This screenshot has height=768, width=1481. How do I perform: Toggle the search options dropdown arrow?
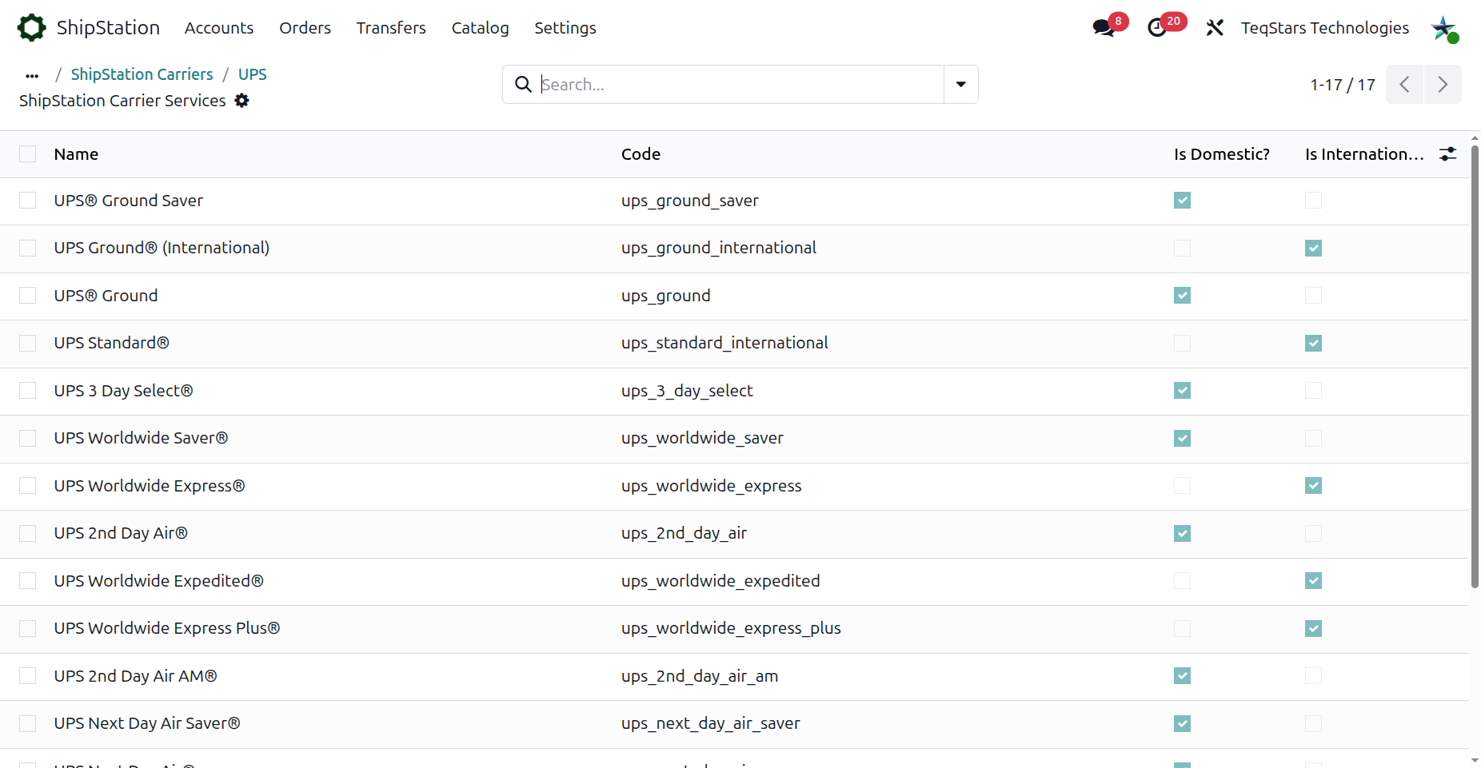961,85
